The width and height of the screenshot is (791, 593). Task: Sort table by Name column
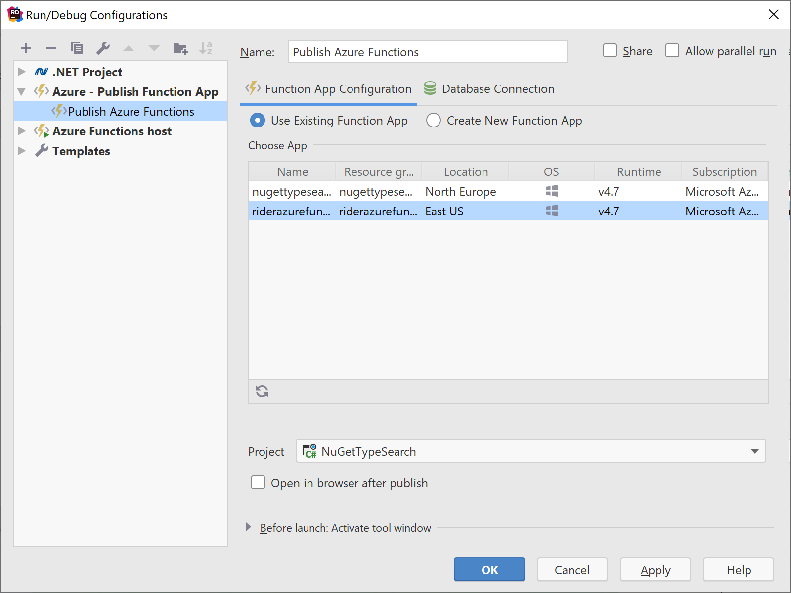point(293,172)
